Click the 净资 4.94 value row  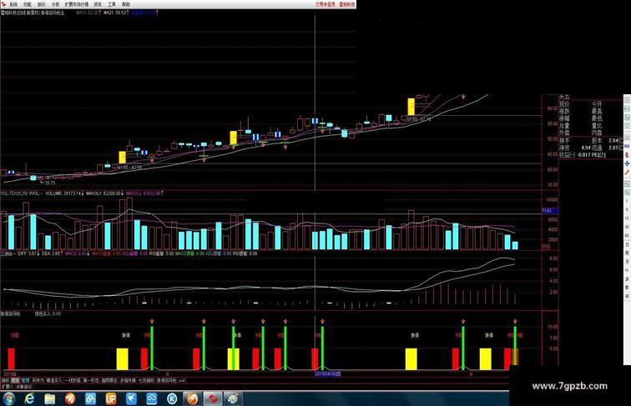(574, 148)
